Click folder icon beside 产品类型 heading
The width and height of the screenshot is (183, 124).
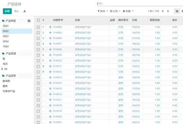point(3,76)
